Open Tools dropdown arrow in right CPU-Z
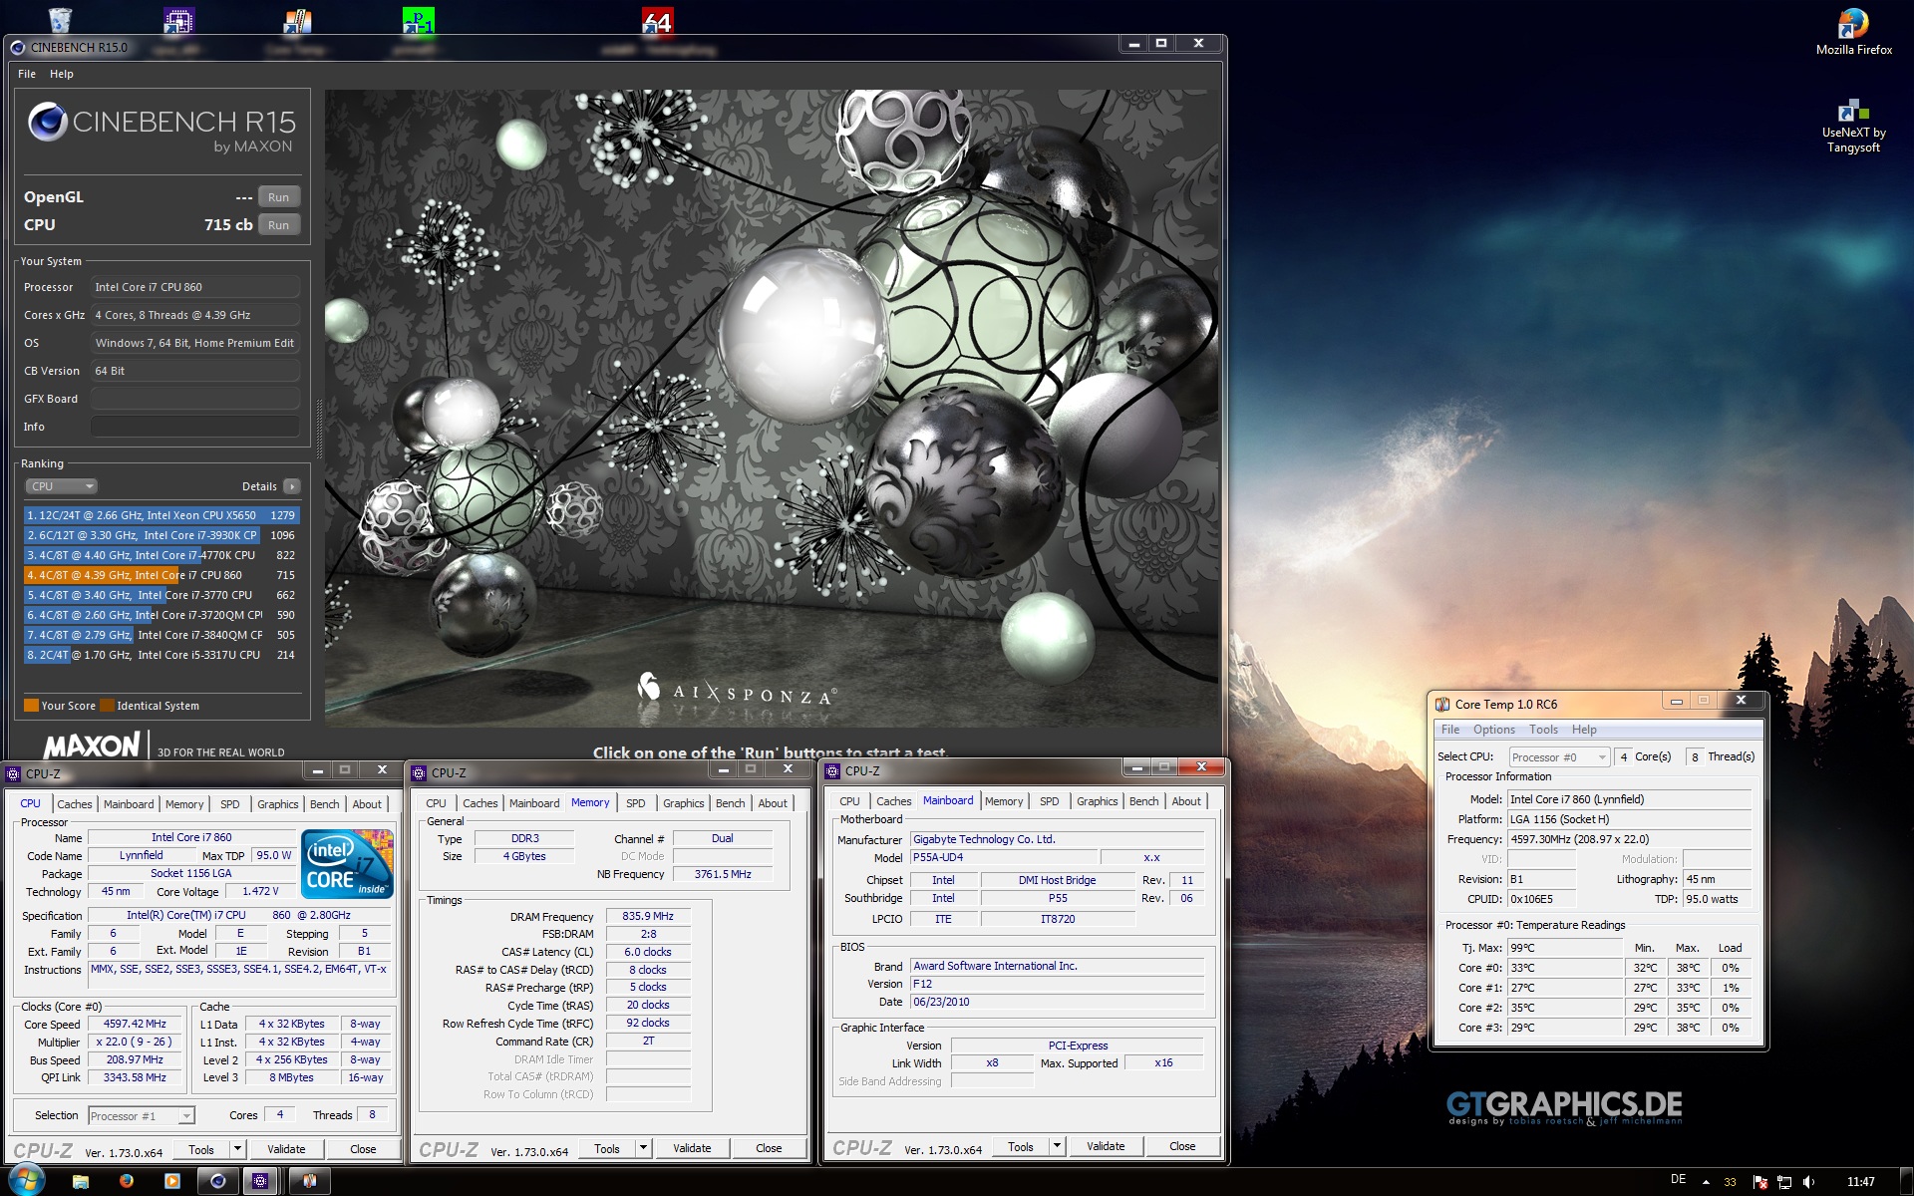Viewport: 1914px width, 1196px height. (x=1057, y=1146)
